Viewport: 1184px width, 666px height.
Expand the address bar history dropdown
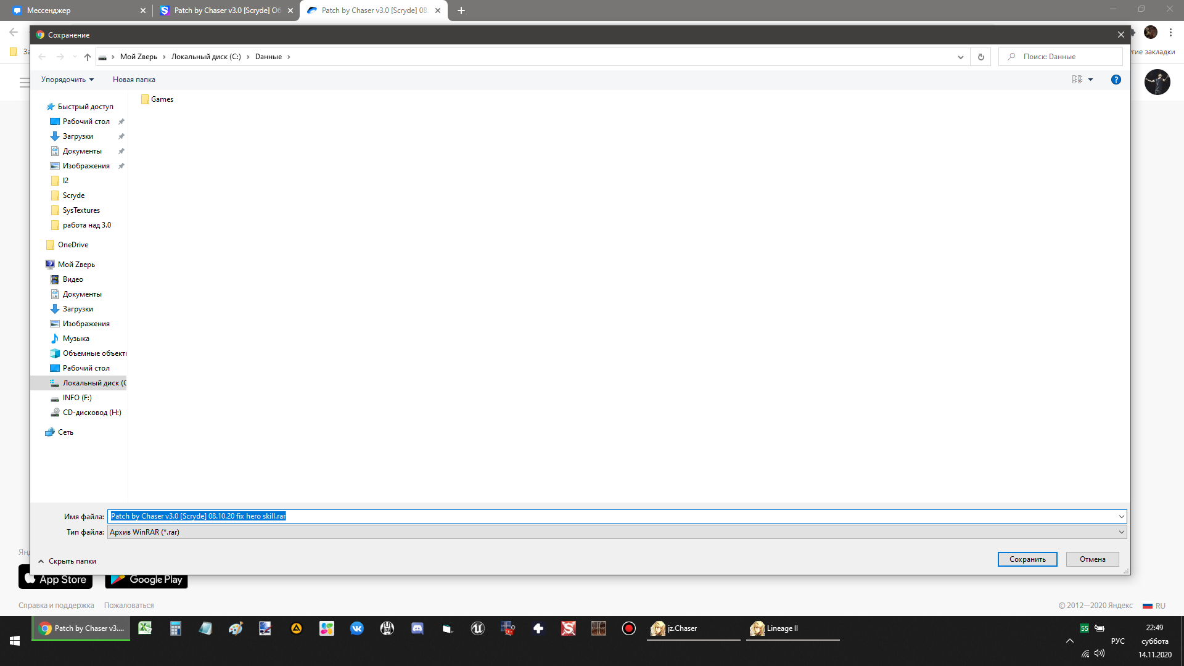(x=960, y=57)
